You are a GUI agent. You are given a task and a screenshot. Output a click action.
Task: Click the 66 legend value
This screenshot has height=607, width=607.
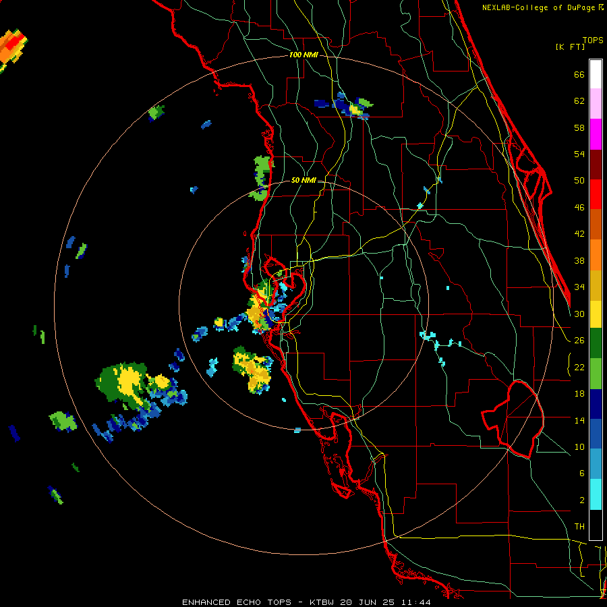pos(579,75)
